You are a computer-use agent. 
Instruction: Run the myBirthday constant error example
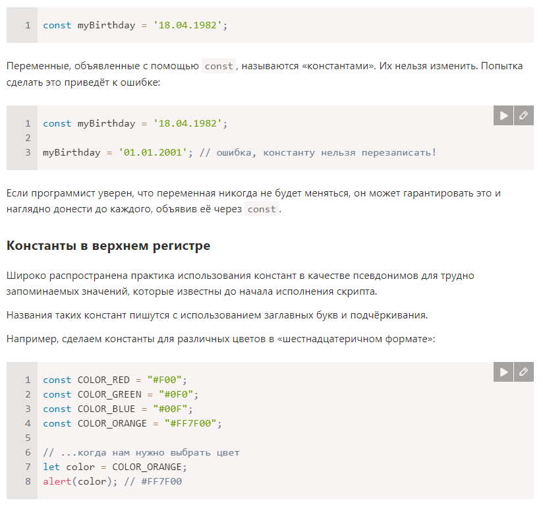503,115
